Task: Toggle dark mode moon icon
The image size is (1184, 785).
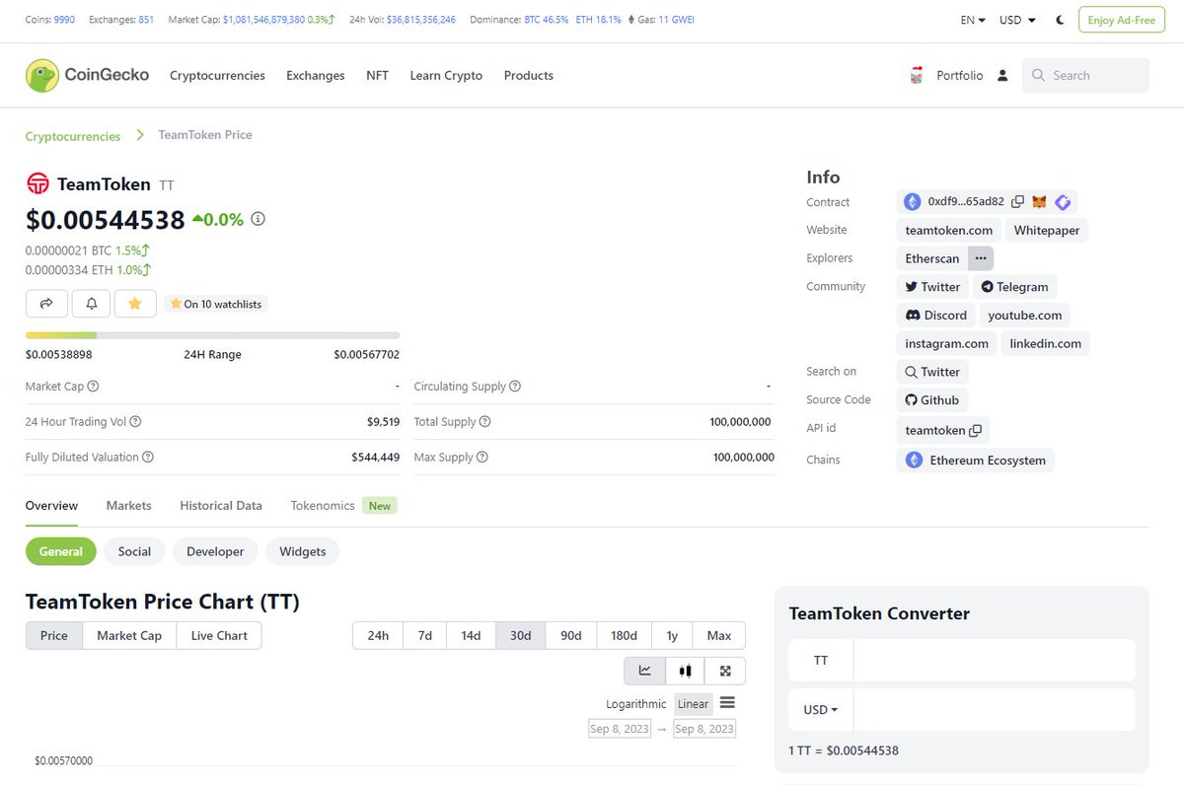Action: click(1060, 20)
